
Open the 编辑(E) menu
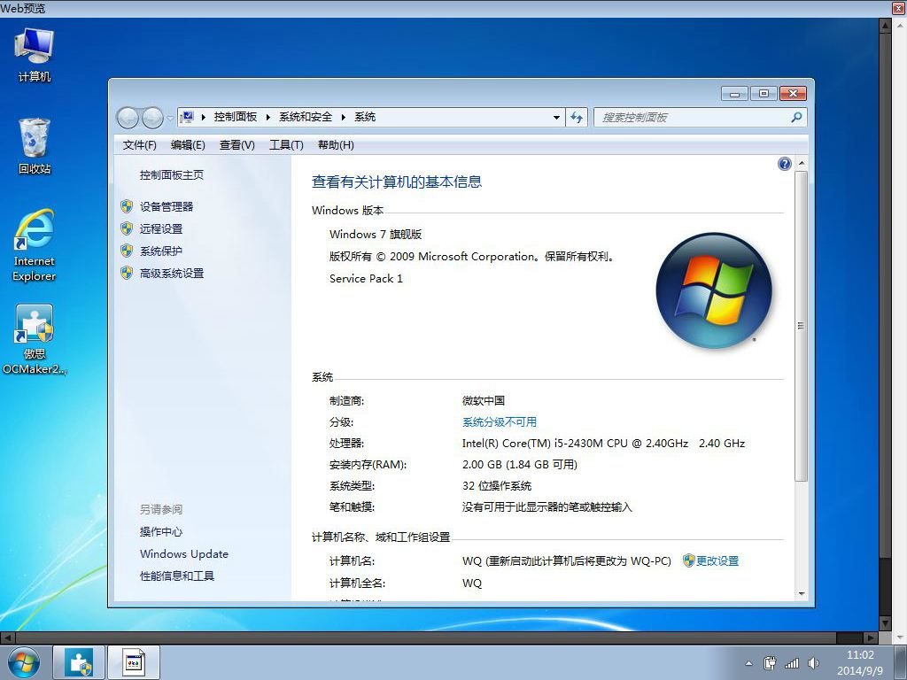(188, 145)
